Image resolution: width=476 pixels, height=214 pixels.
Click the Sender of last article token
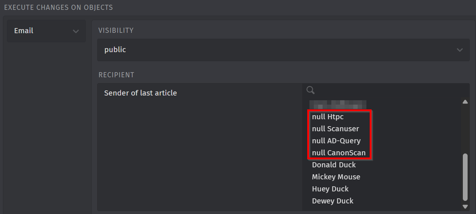pos(140,93)
